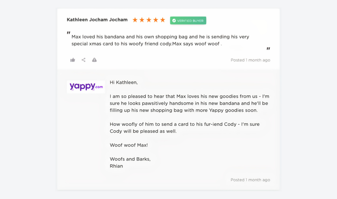Click the reply greeting 'Hi Kathleen,'

pos(123,82)
